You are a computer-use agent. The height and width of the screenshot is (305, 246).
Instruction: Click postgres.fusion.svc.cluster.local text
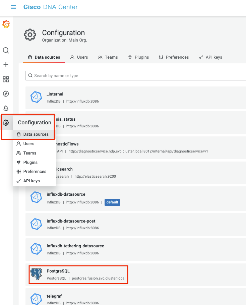[x=99, y=278]
